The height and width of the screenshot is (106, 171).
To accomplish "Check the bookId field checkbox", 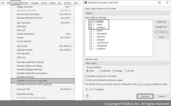I will click(91, 21).
